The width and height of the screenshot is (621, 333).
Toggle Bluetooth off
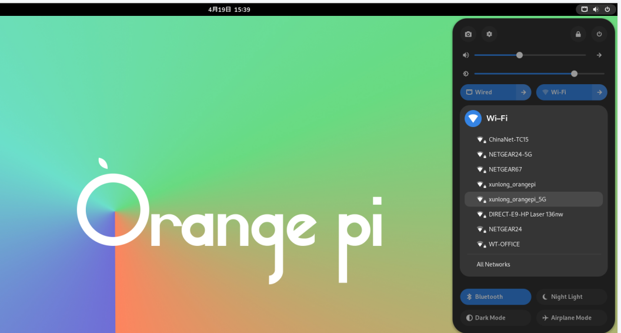[x=496, y=297]
